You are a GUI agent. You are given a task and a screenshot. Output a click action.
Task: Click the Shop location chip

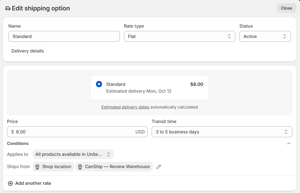click(x=53, y=167)
